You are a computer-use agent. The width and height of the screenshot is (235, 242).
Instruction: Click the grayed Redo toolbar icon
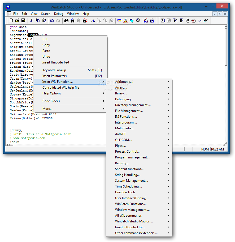(x=58, y=20)
